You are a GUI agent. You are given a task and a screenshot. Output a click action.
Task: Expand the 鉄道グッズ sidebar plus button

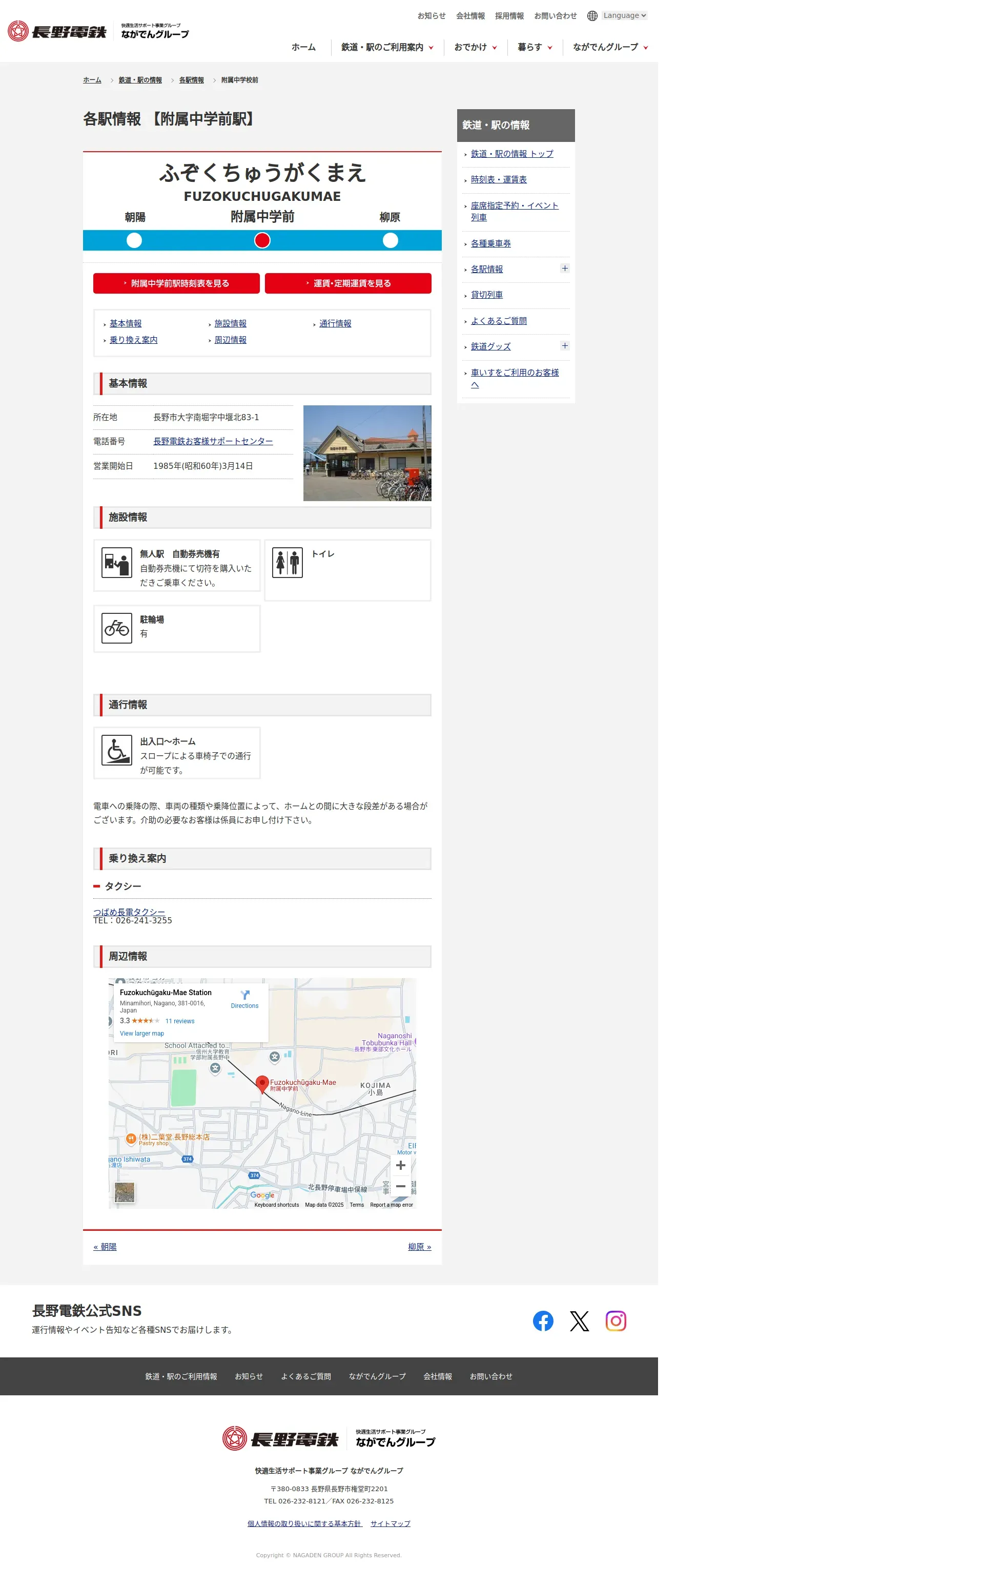click(x=564, y=345)
